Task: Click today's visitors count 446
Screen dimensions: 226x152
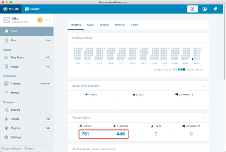Action: click(121, 134)
